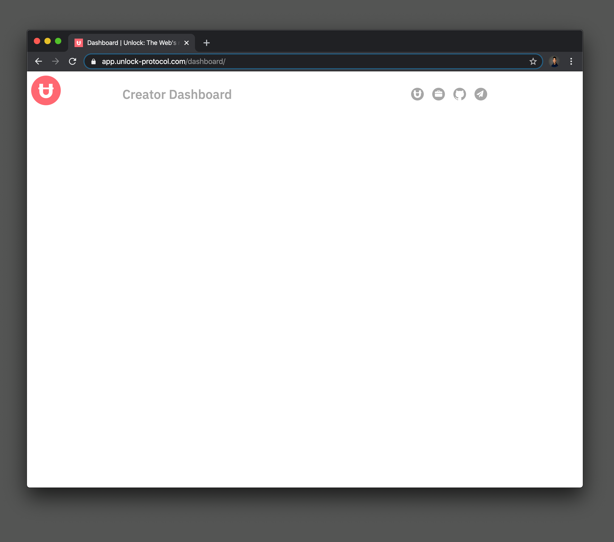Open the briefcase jobs icon

point(438,94)
